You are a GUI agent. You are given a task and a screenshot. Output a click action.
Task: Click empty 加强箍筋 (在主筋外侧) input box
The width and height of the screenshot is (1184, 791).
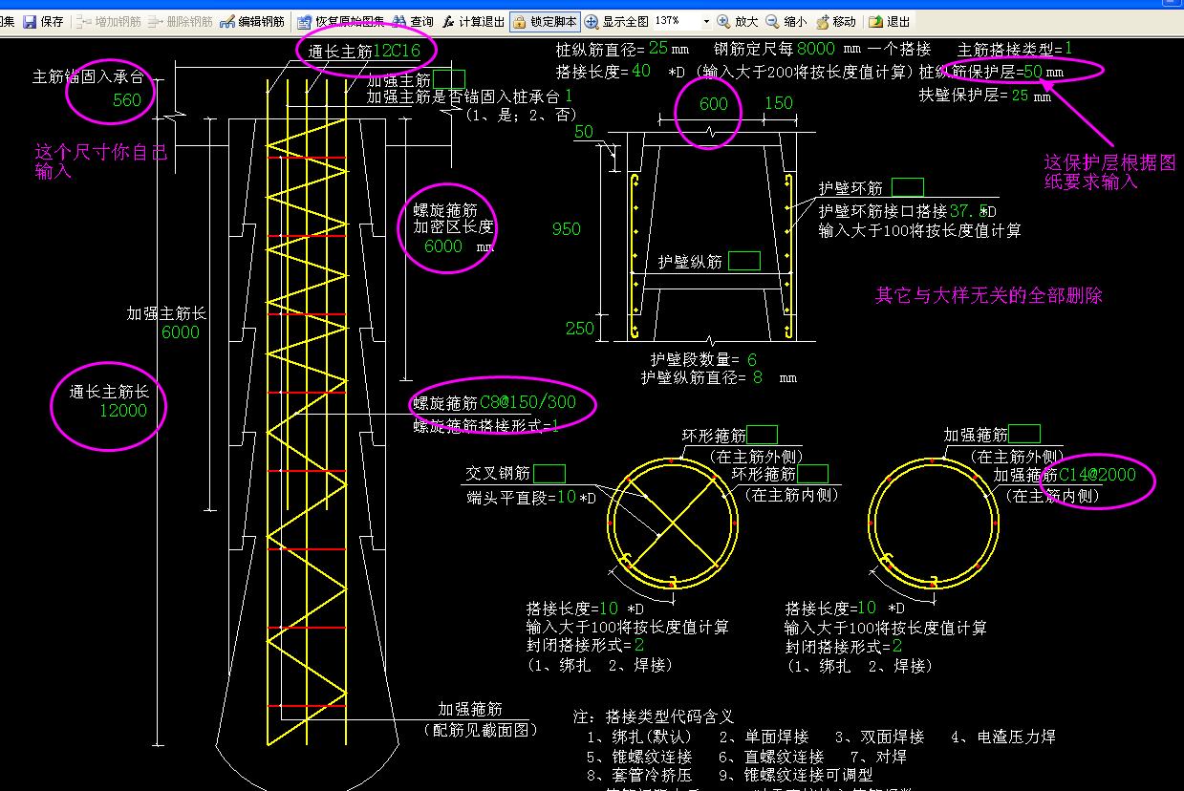coord(1024,434)
